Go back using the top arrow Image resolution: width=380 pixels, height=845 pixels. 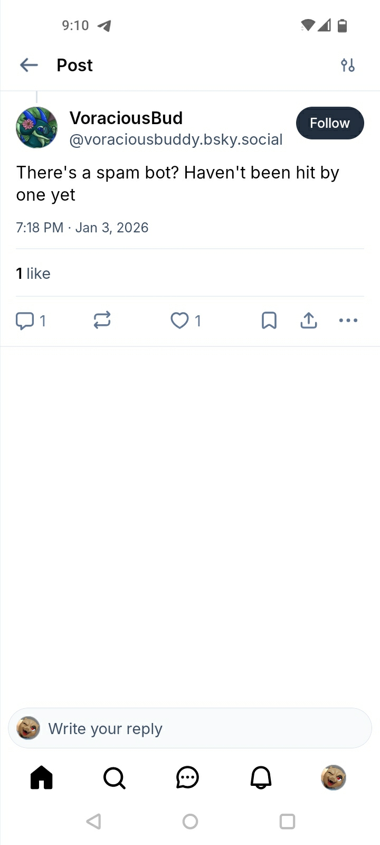click(29, 65)
